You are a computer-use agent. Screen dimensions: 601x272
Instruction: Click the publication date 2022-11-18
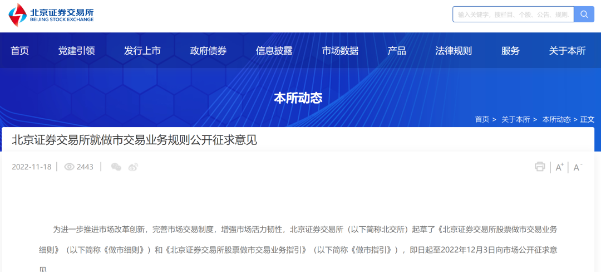click(x=31, y=167)
